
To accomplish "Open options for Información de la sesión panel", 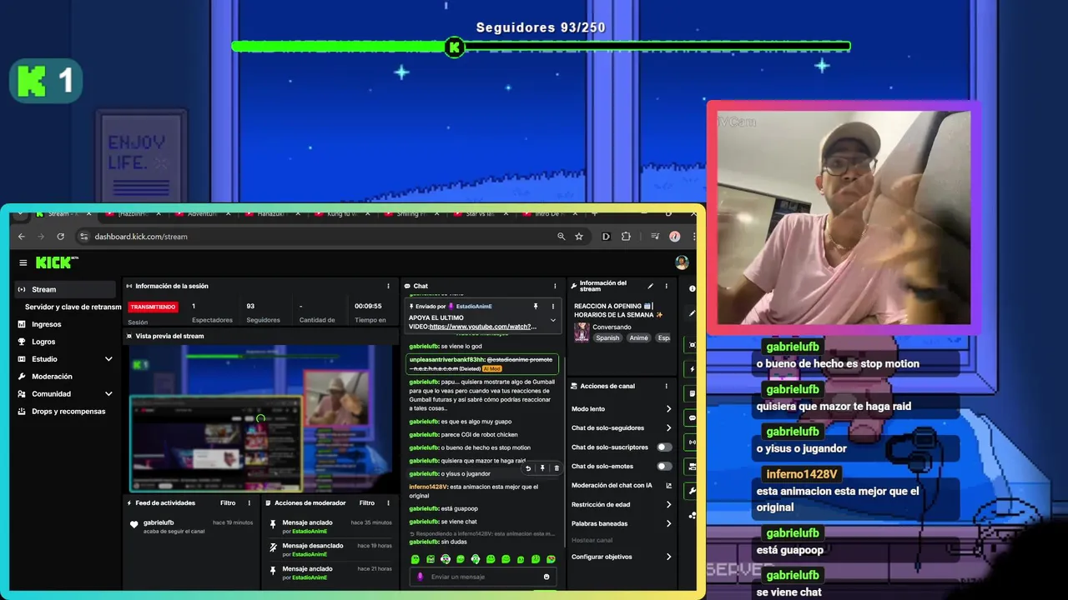I will 388,286.
